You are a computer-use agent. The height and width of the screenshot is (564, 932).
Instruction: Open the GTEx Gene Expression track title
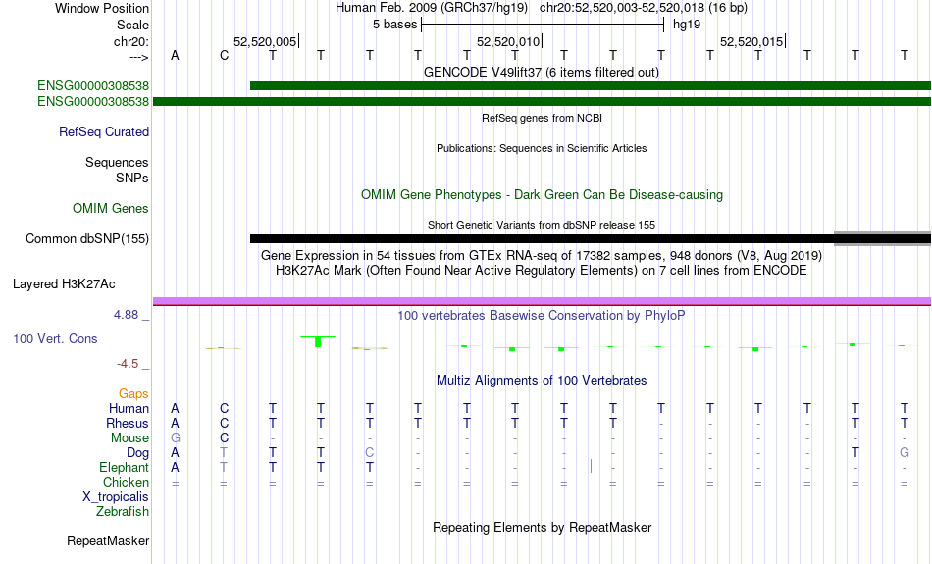(x=542, y=256)
